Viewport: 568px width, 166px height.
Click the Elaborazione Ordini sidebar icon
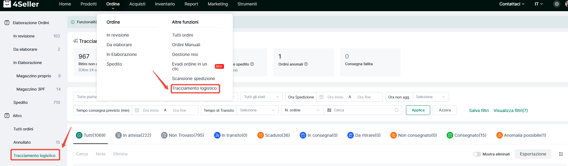pos(7,23)
